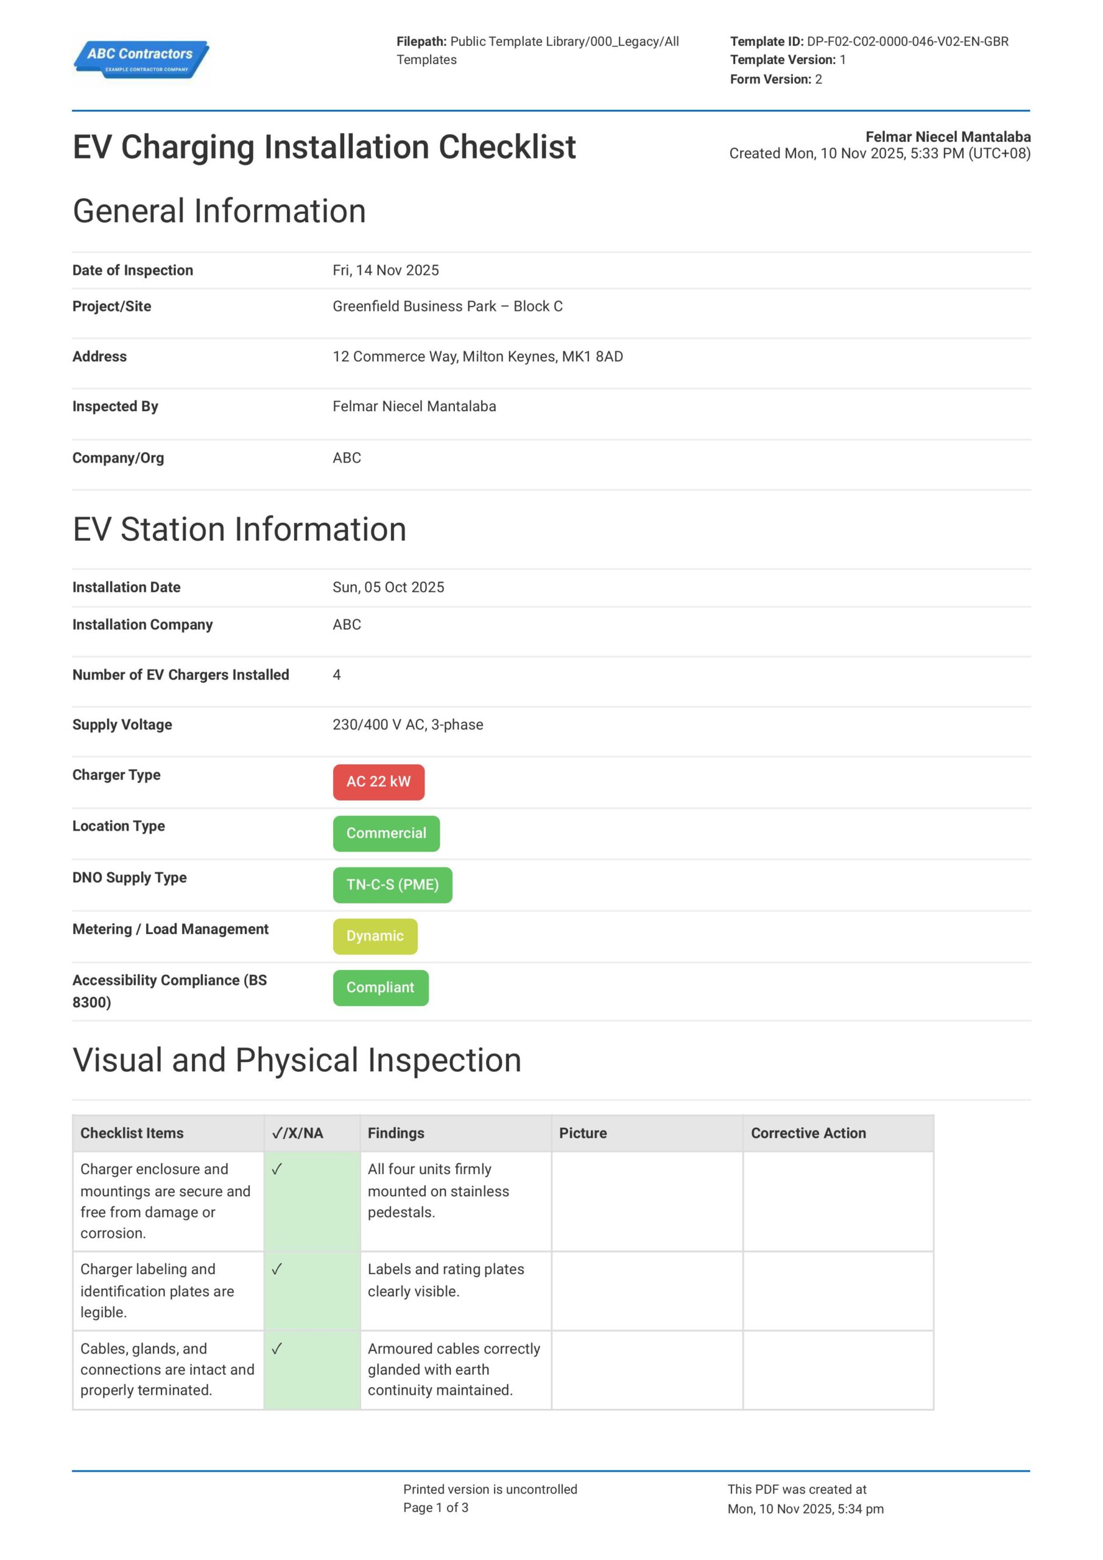Select the red AC 22 kW badge
Viewport: 1103px width, 1560px height.
pyautogui.click(x=378, y=782)
